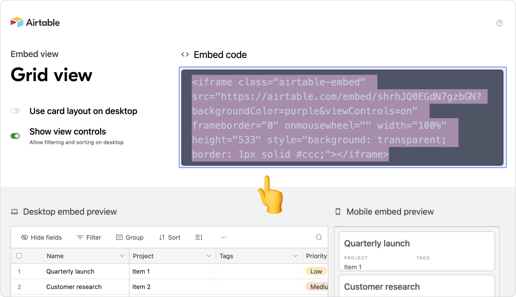516x297 pixels.
Task: Click Hide fields in the view toolbar
Action: (x=41, y=237)
